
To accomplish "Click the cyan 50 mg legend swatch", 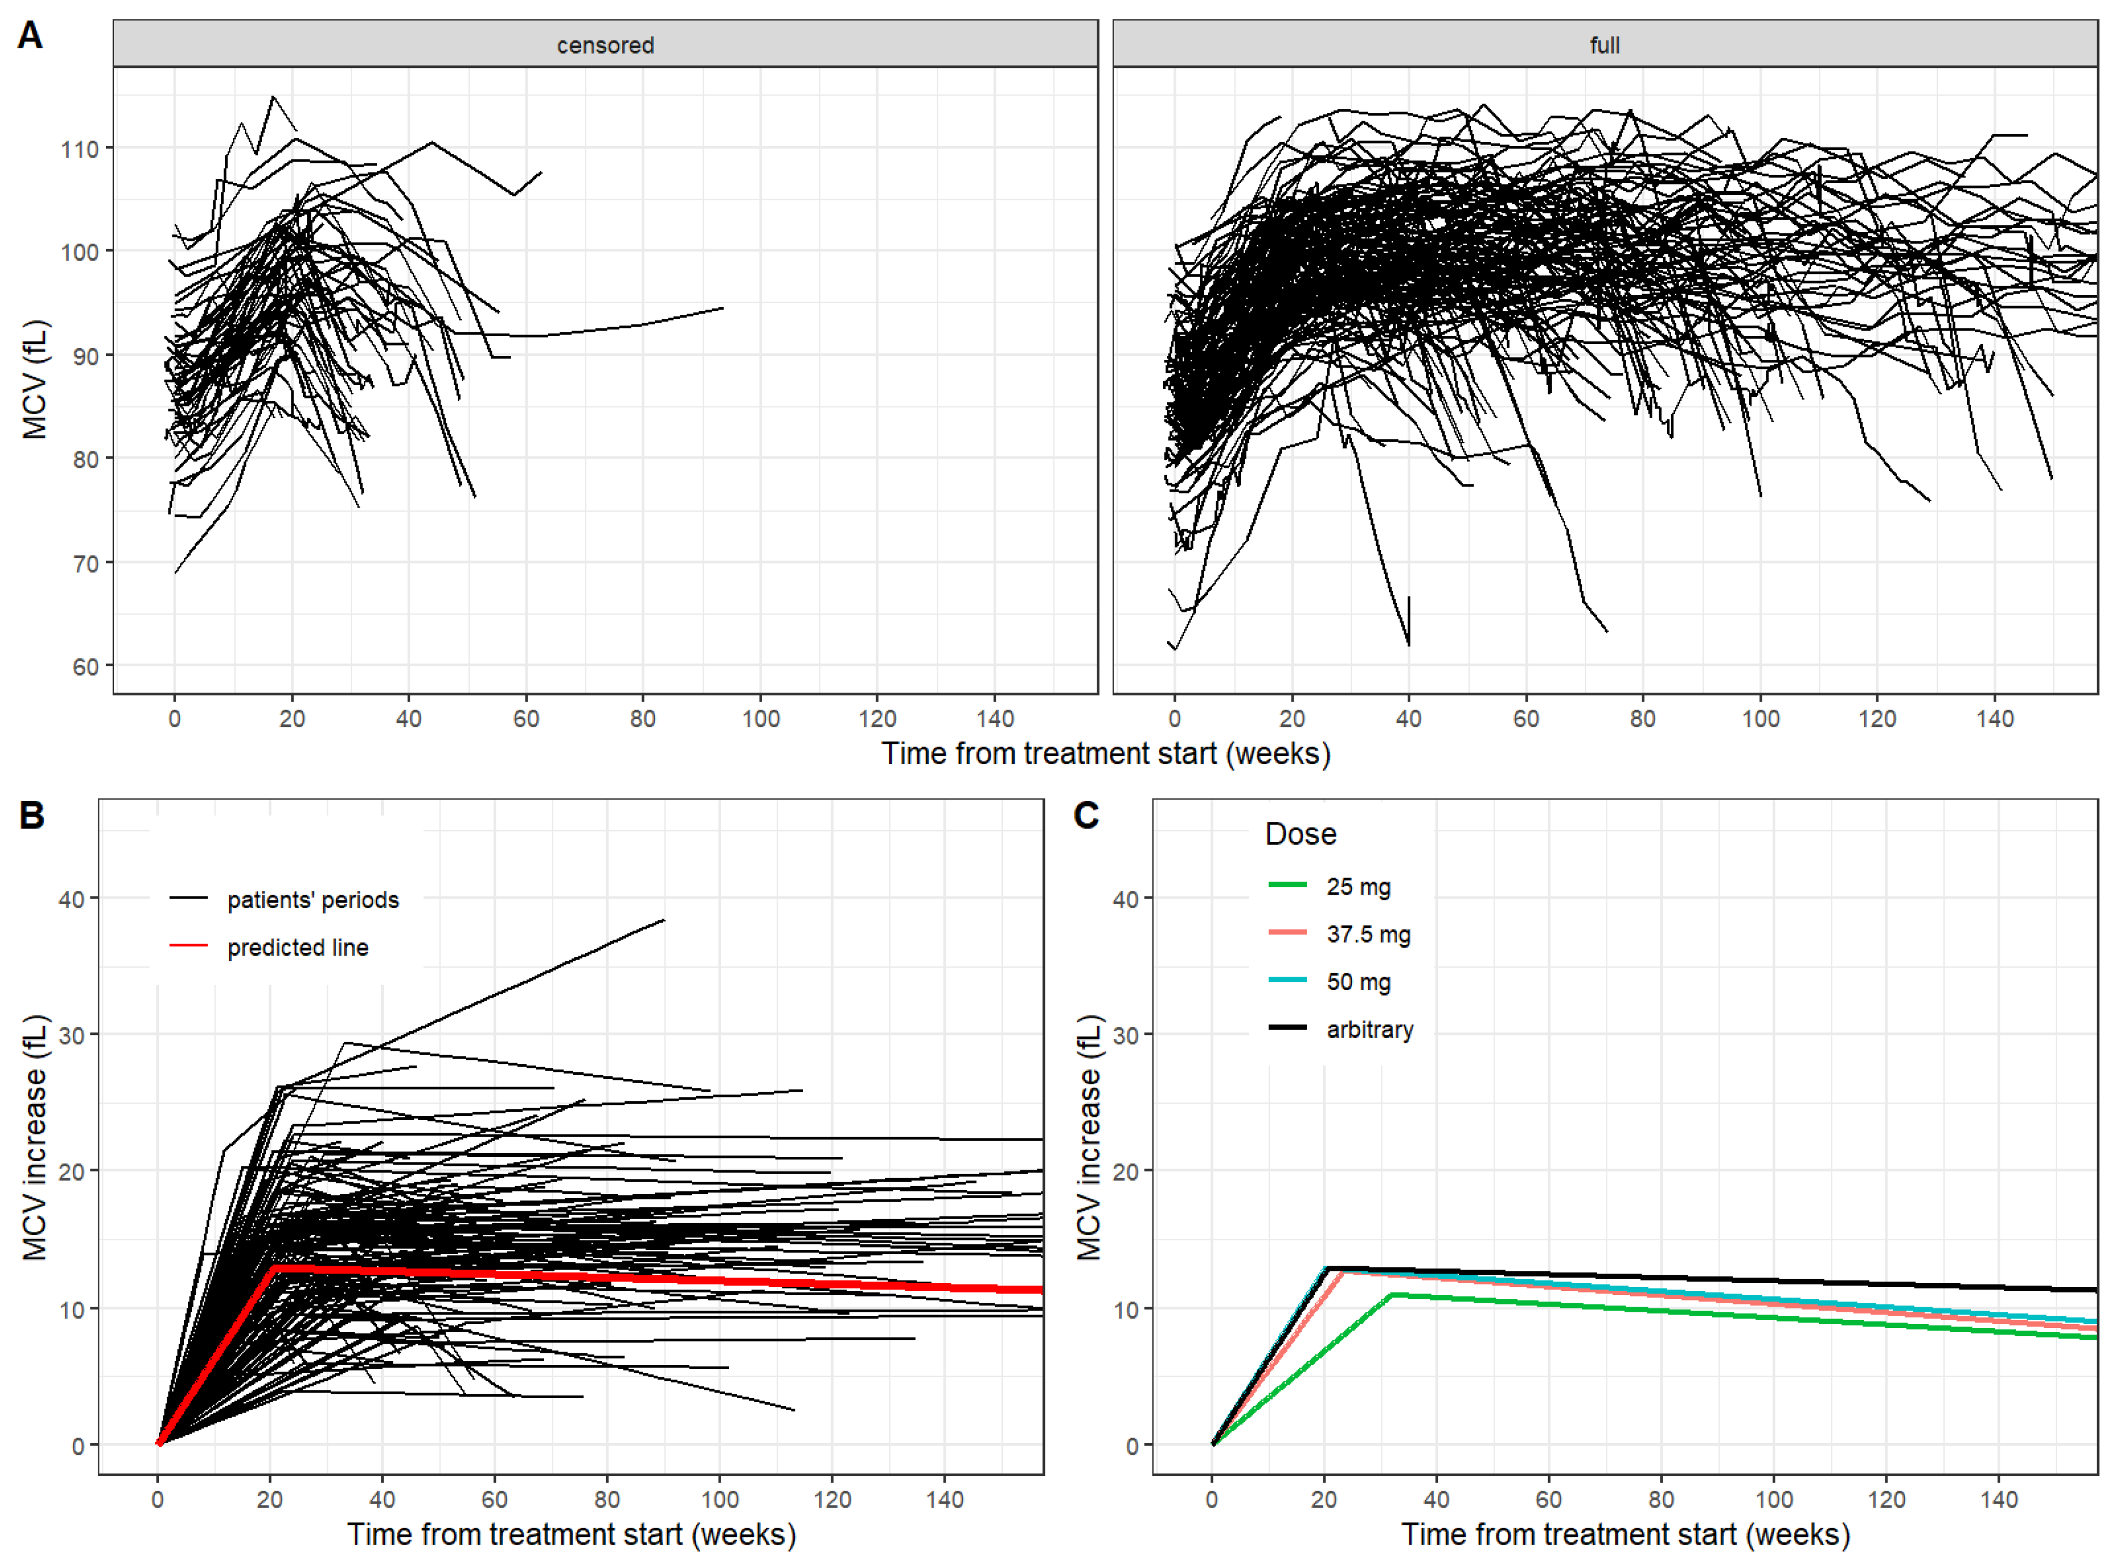I will tap(1287, 980).
